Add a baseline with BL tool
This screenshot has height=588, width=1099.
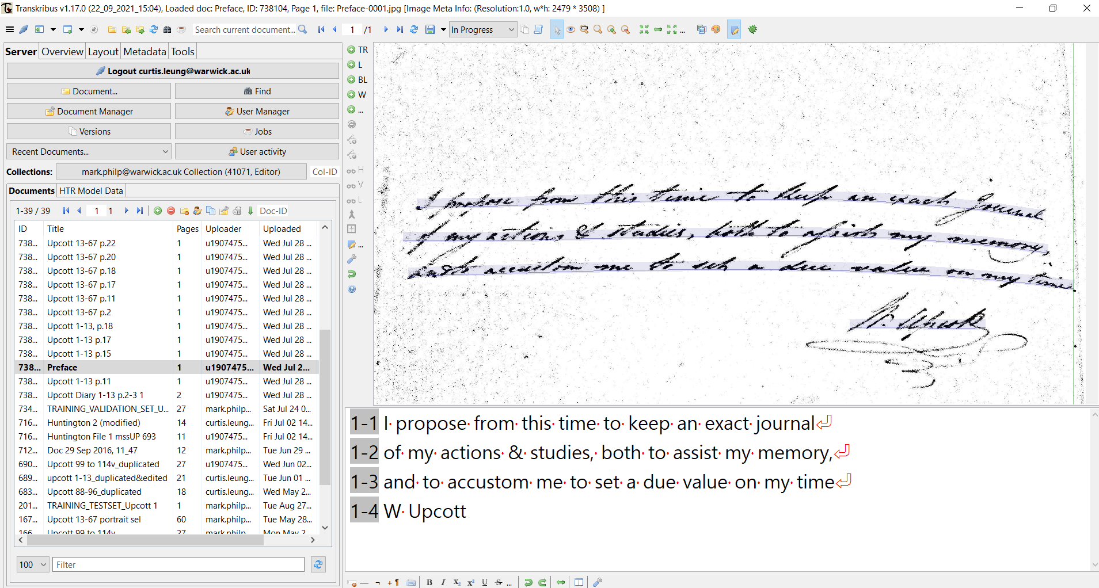(x=358, y=80)
